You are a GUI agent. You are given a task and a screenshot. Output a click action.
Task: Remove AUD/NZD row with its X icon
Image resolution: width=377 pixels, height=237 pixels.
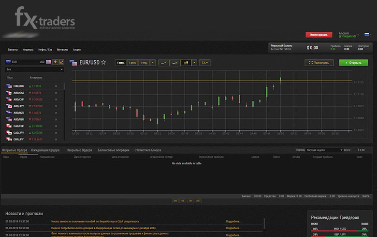[x=56, y=113]
